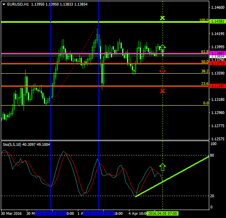The height and width of the screenshot is (218, 226).
Task: Click the 1.13590 price axis value
Action: coord(218,73)
